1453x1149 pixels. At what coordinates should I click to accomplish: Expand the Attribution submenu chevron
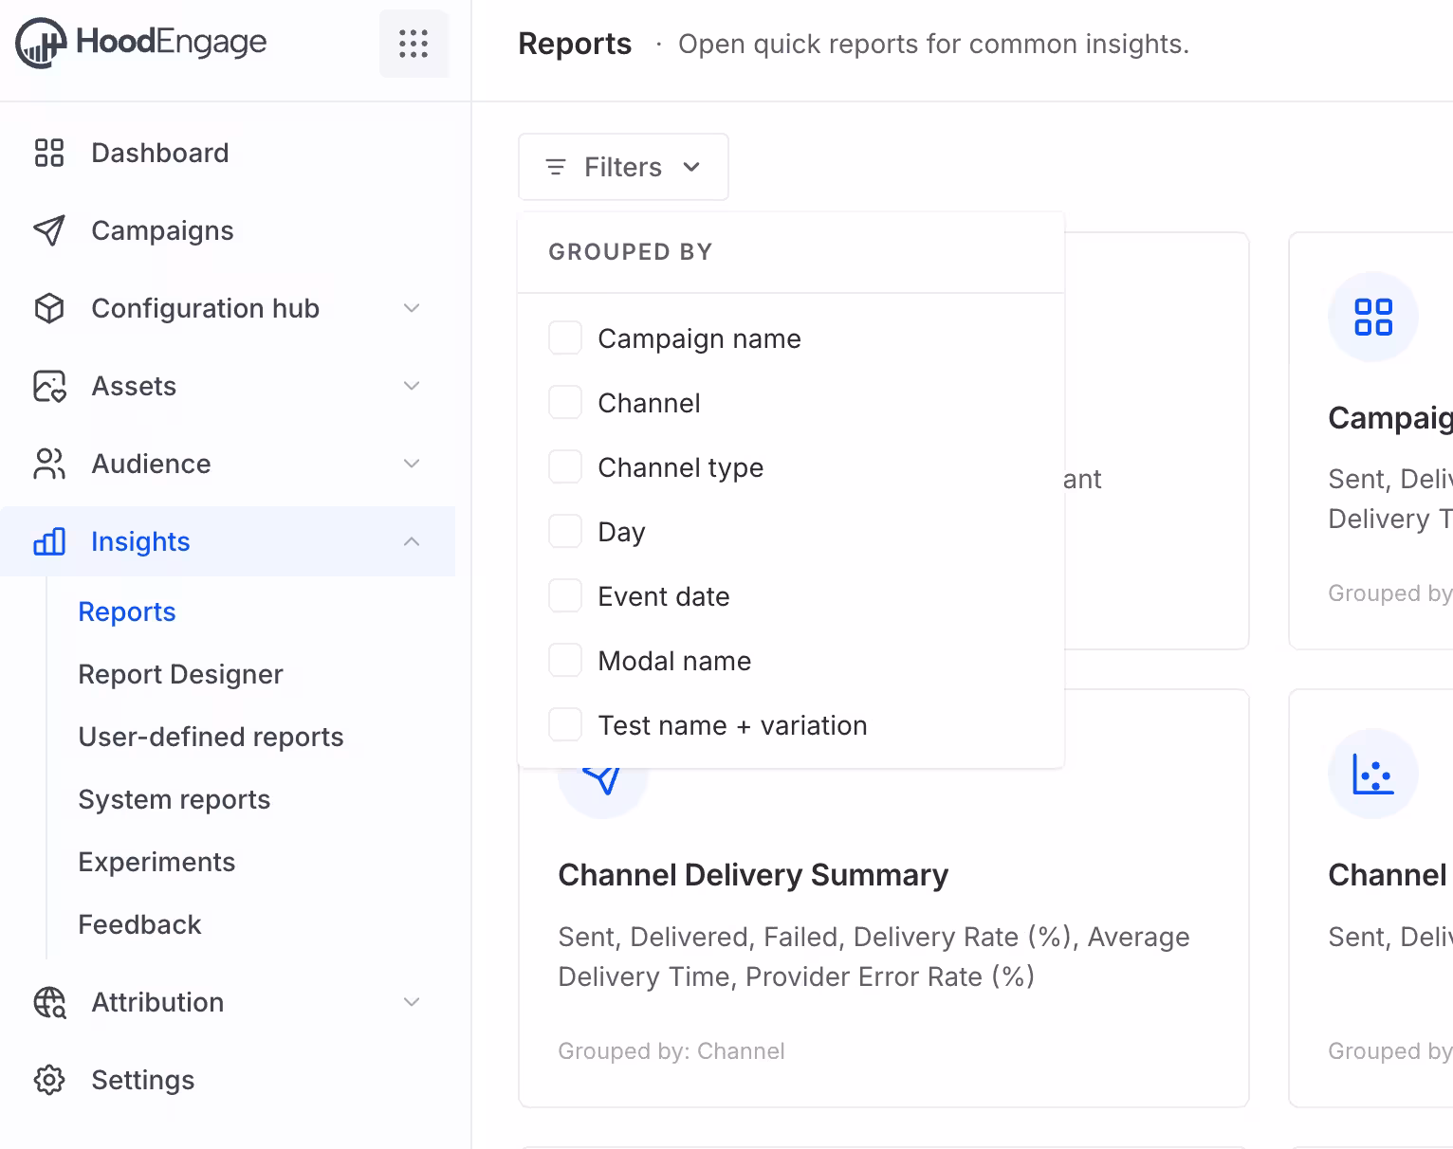[412, 1002]
